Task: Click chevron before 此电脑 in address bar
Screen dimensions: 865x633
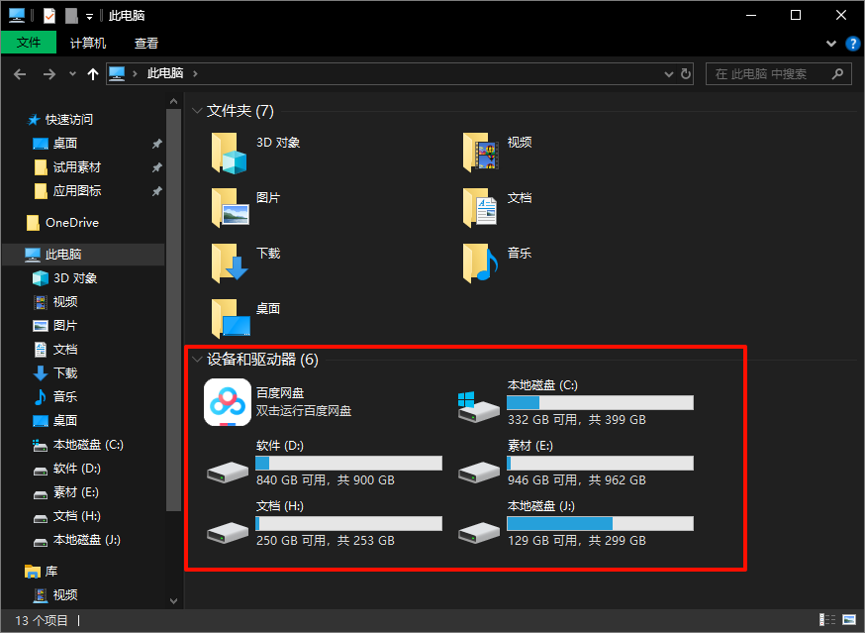Action: [x=135, y=73]
